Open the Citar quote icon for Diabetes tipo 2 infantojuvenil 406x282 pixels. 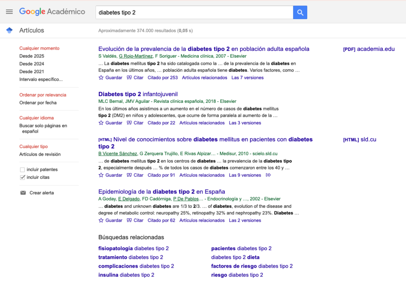(x=129, y=123)
